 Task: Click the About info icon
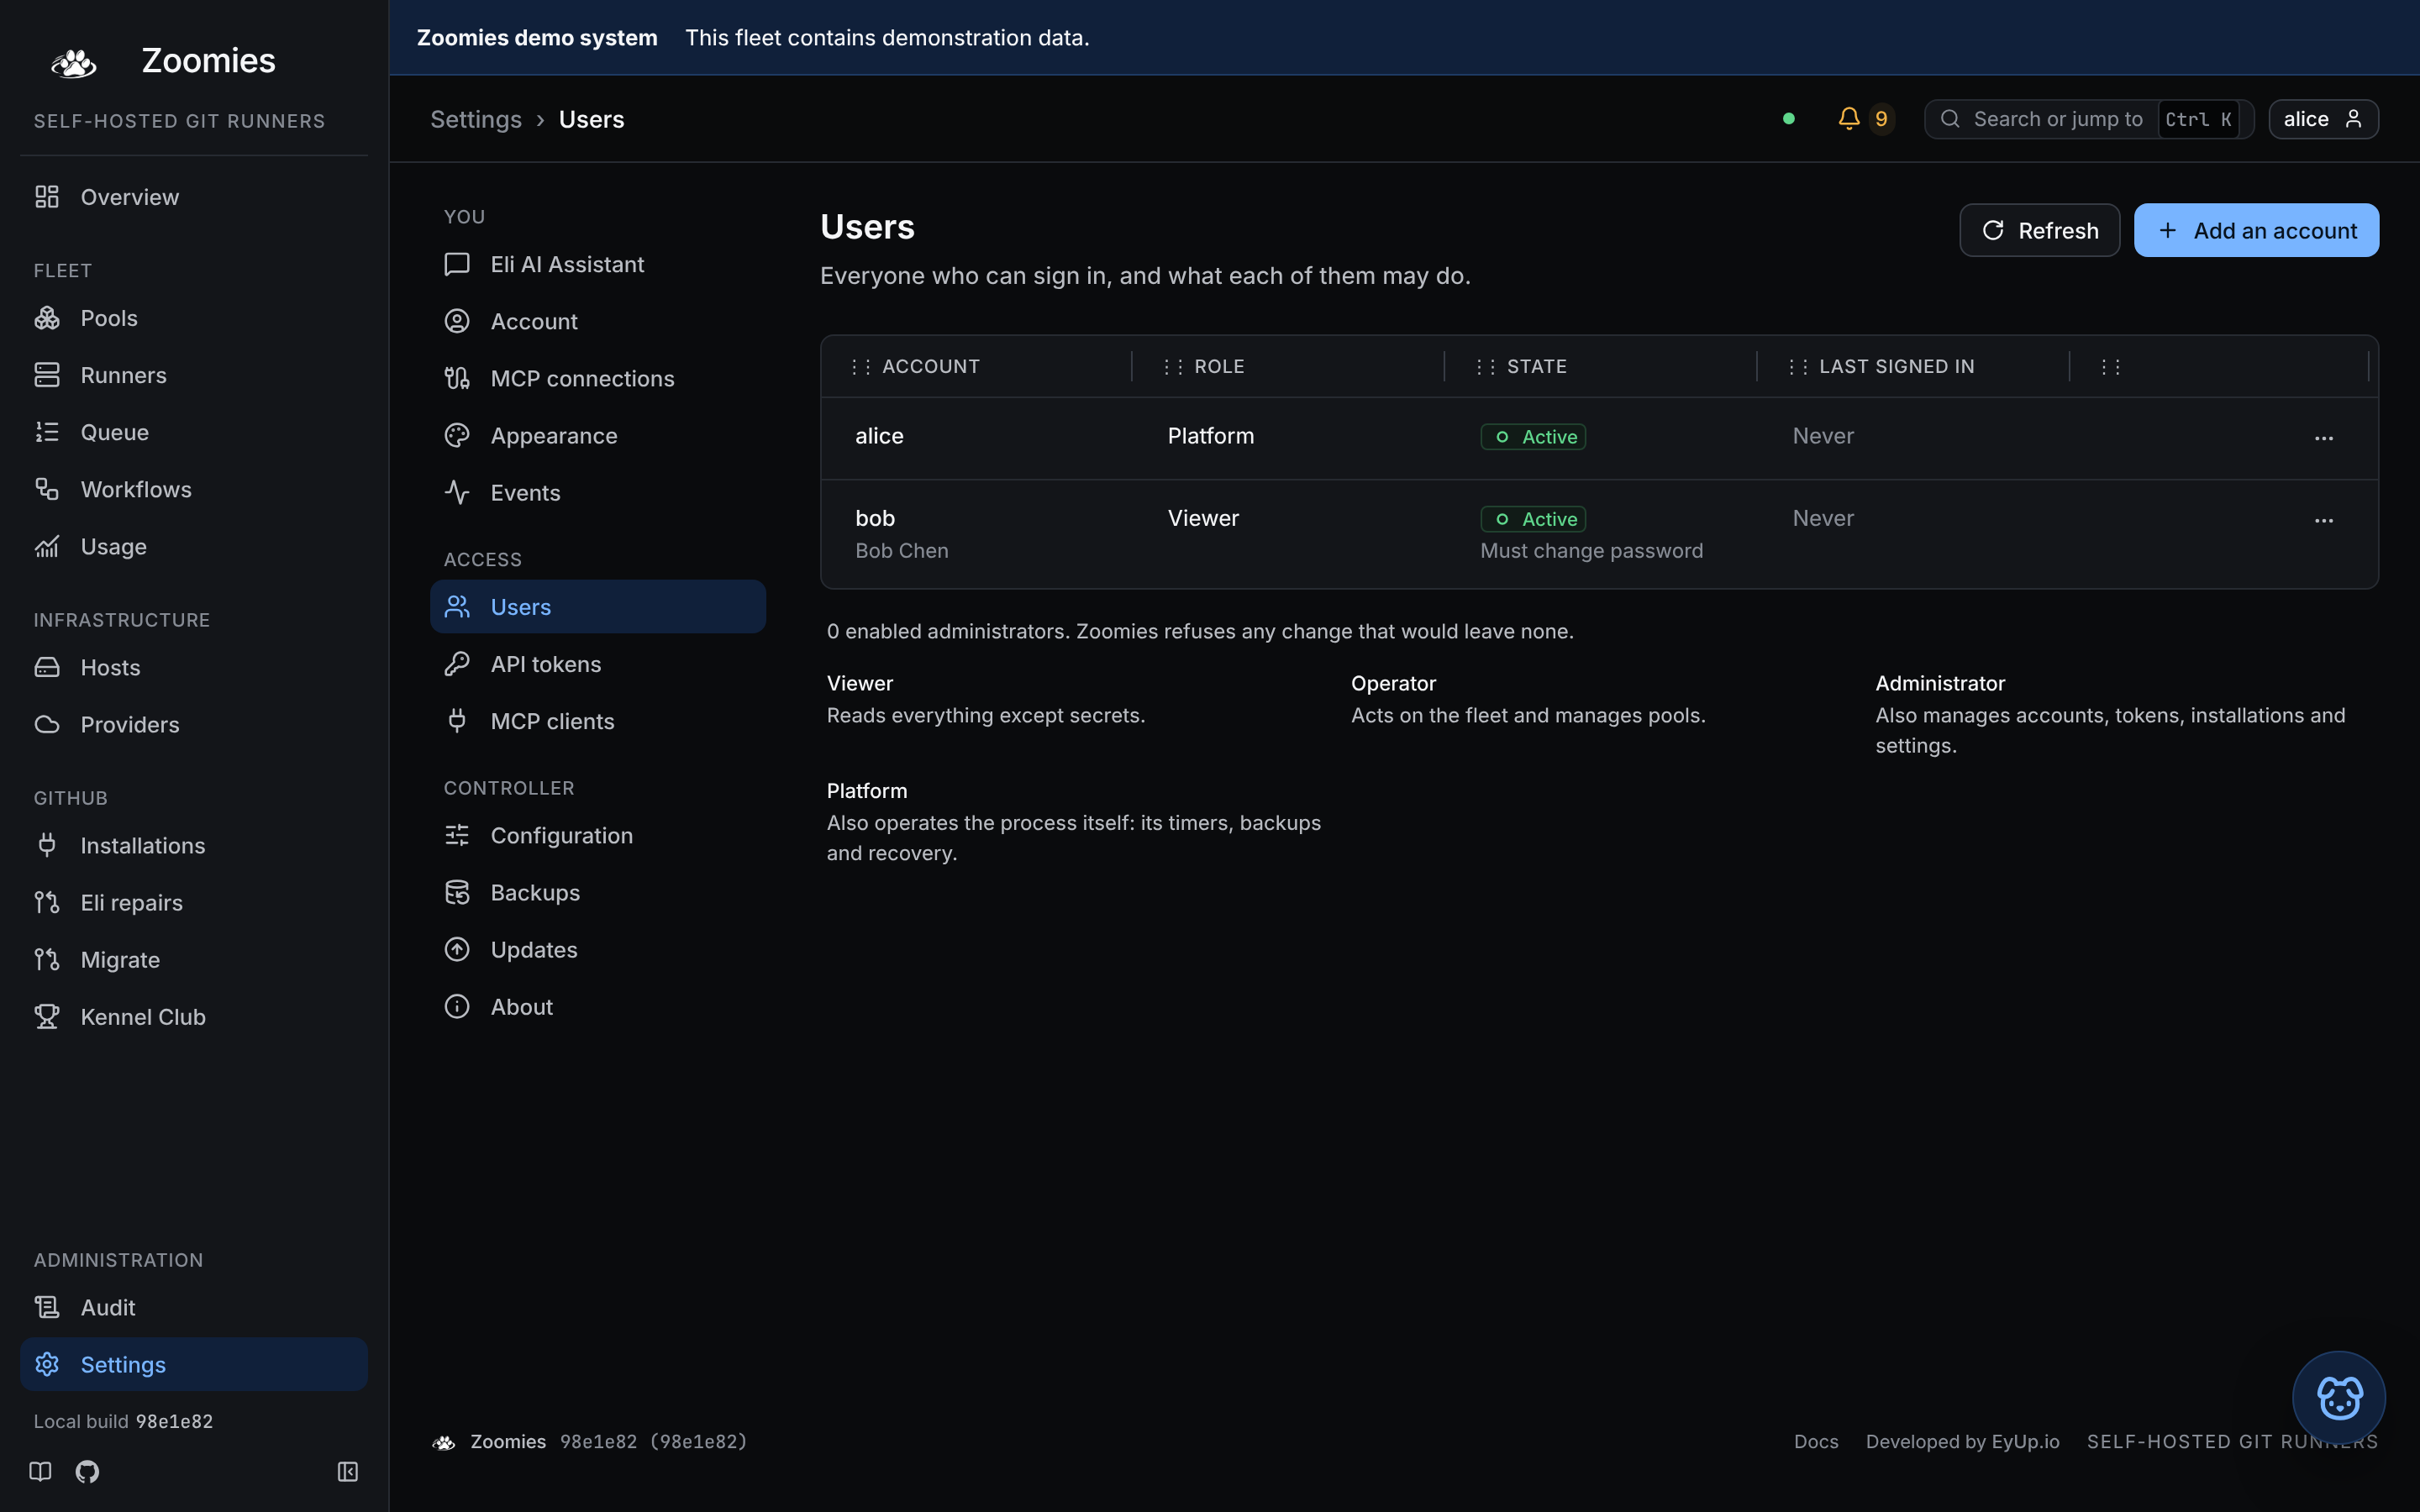(457, 1006)
